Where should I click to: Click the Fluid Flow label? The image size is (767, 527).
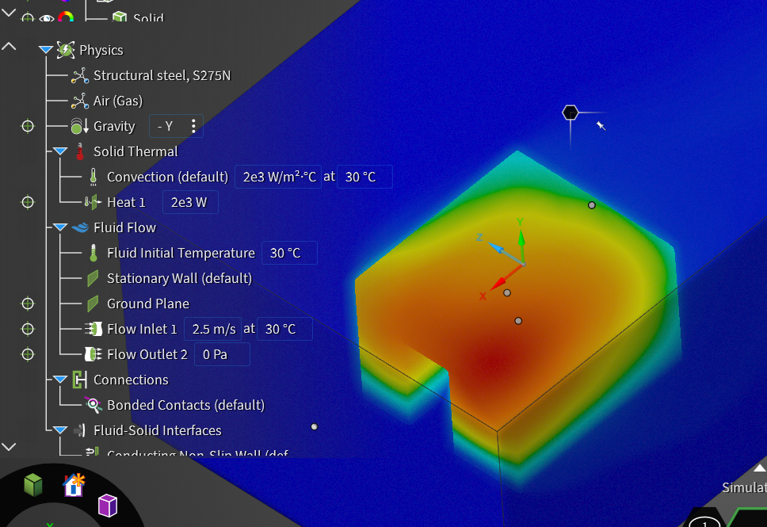click(124, 227)
